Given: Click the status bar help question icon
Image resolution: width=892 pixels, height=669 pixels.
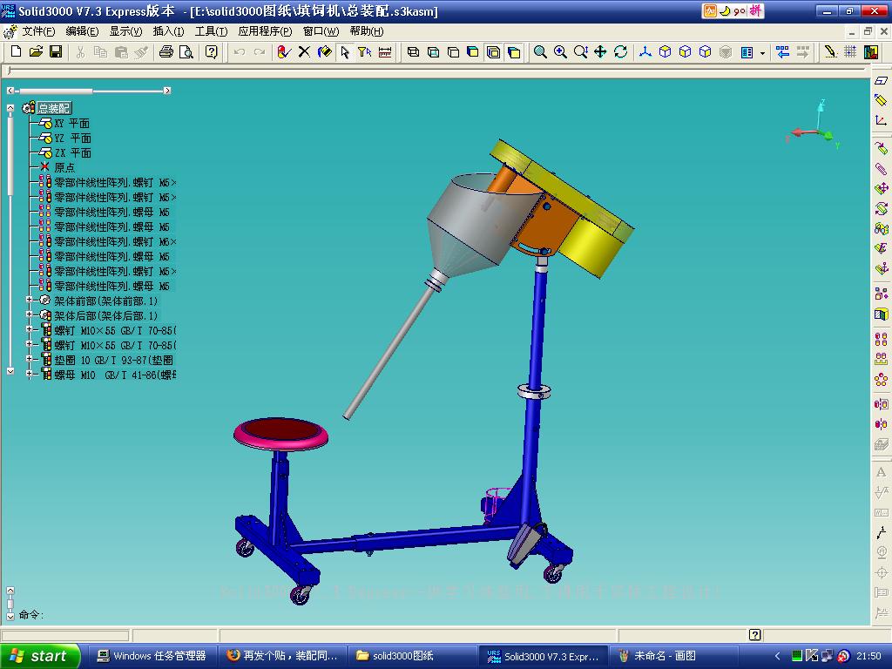Looking at the screenshot, I should coord(755,635).
